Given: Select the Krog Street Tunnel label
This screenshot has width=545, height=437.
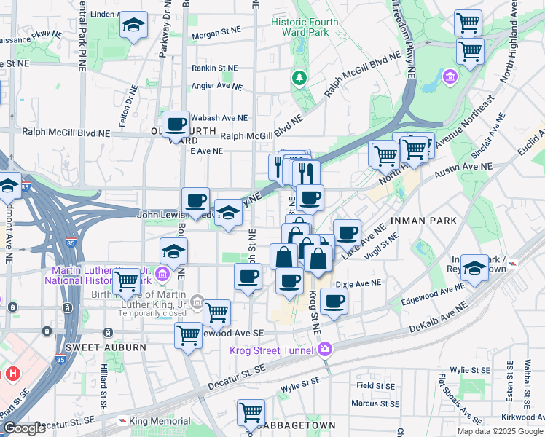Looking at the screenshot, I should tap(272, 350).
